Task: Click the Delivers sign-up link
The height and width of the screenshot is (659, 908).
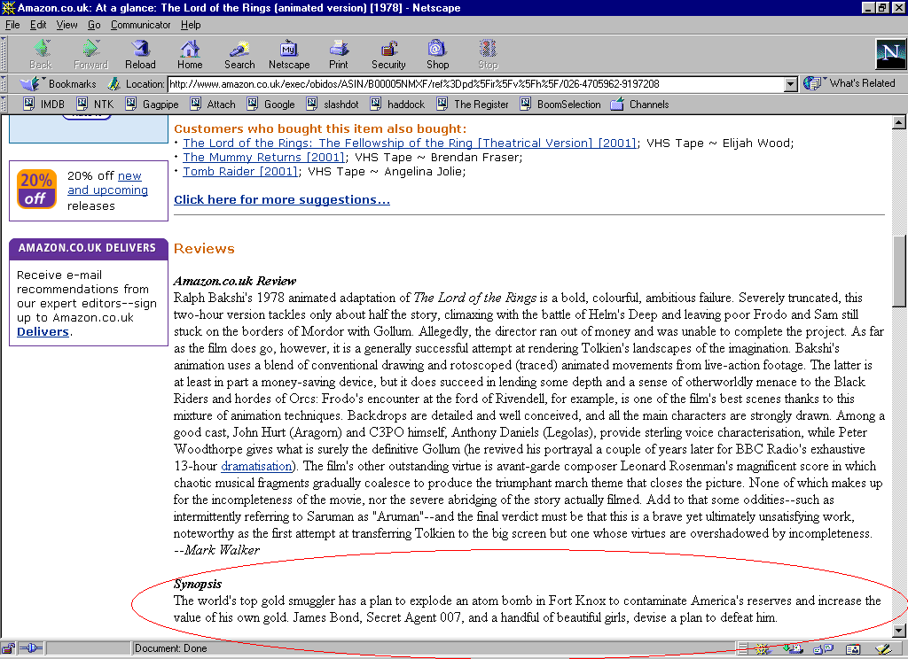Action: (x=43, y=331)
